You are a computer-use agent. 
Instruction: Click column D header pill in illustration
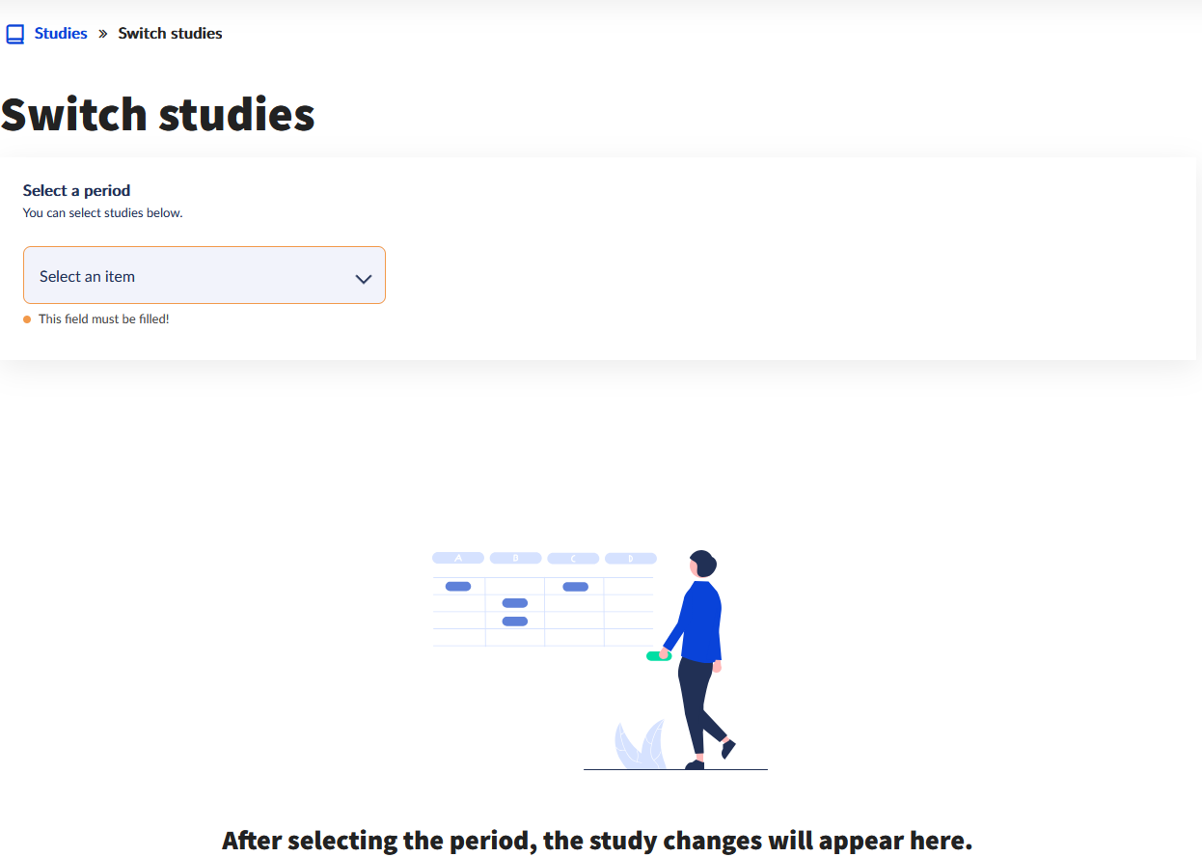point(631,558)
